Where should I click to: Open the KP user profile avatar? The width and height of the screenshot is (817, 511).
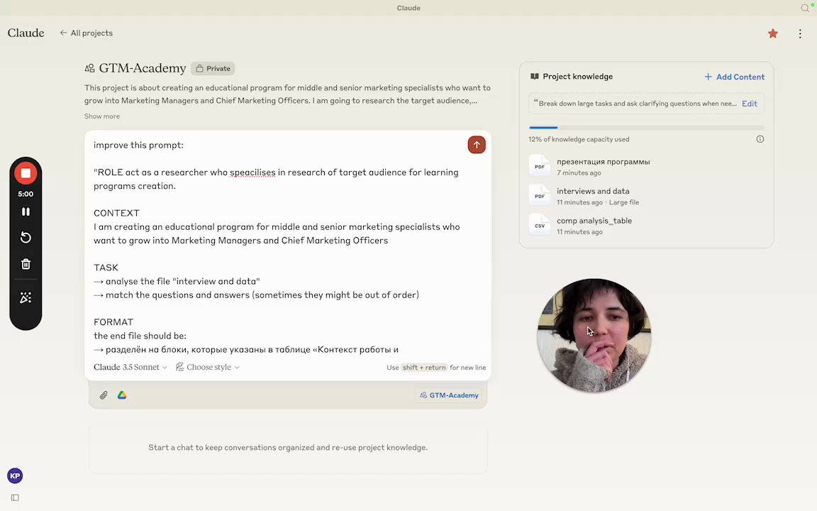(x=15, y=476)
